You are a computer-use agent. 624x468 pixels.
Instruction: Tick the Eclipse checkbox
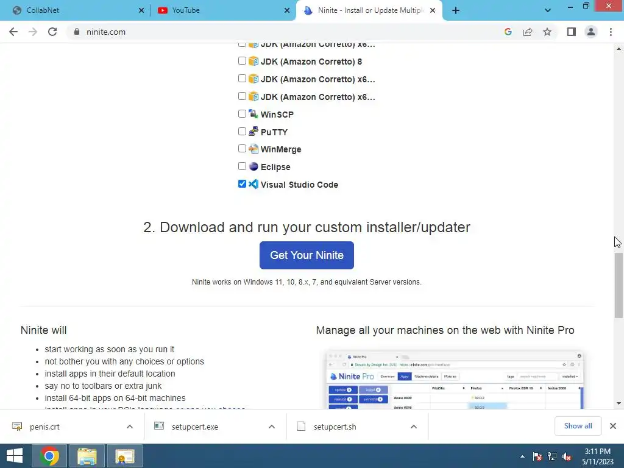tap(242, 166)
